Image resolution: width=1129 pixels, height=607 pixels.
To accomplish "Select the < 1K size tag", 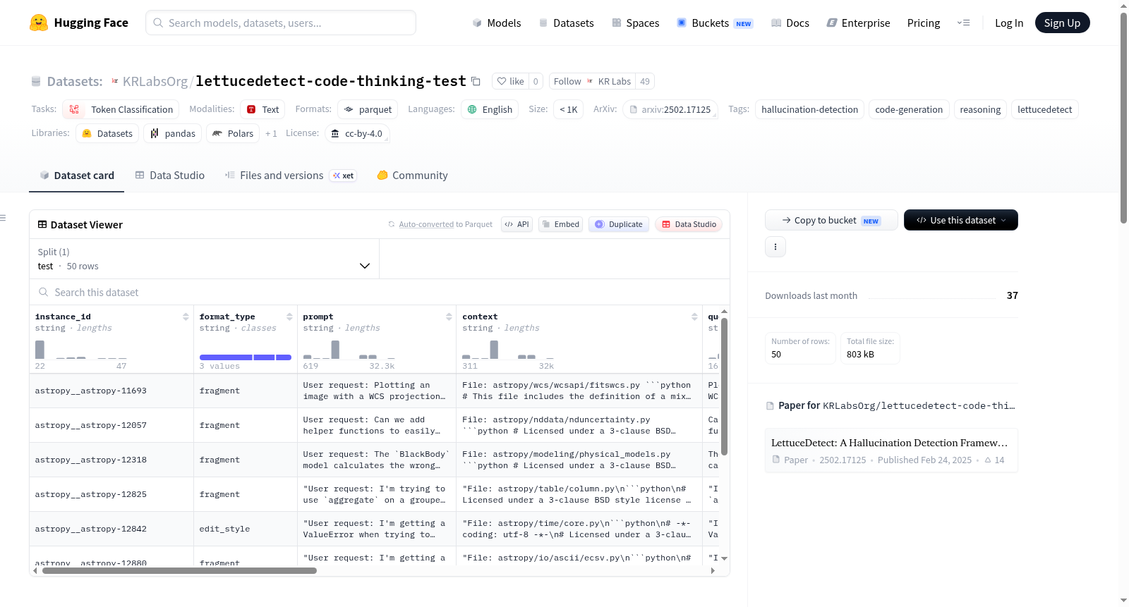I will click(x=569, y=109).
